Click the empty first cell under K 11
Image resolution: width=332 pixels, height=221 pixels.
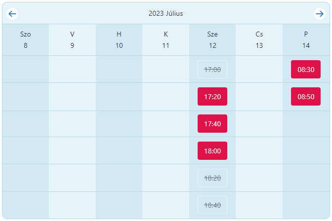(166, 70)
